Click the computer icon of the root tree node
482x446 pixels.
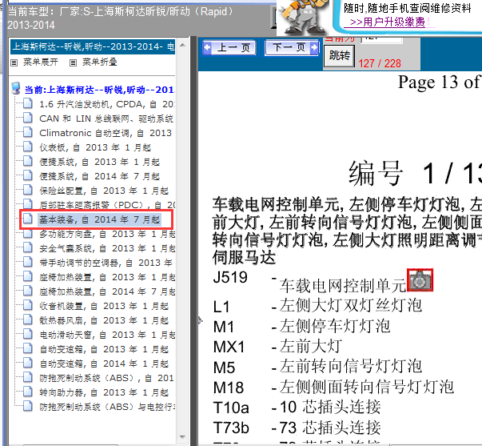pyautogui.click(x=16, y=88)
